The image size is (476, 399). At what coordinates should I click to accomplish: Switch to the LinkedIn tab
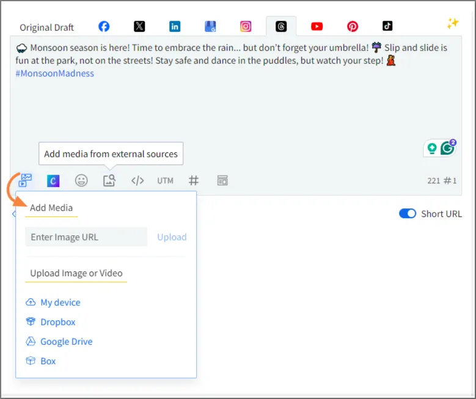(175, 26)
